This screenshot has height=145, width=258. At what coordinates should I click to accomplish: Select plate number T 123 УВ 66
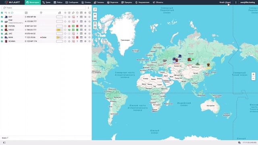pyautogui.click(x=30, y=37)
